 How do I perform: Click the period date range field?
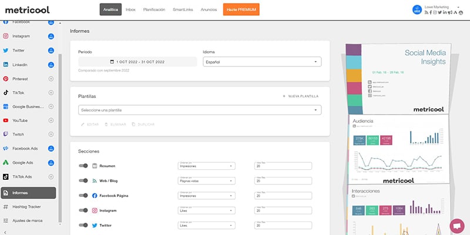(137, 62)
